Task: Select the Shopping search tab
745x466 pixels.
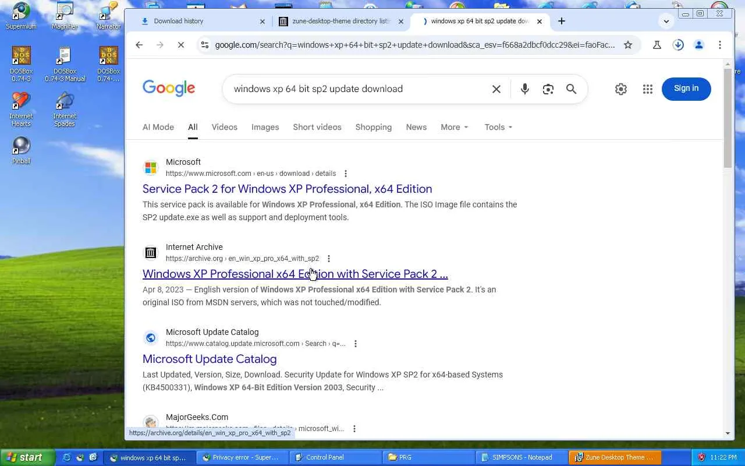Action: pyautogui.click(x=374, y=127)
